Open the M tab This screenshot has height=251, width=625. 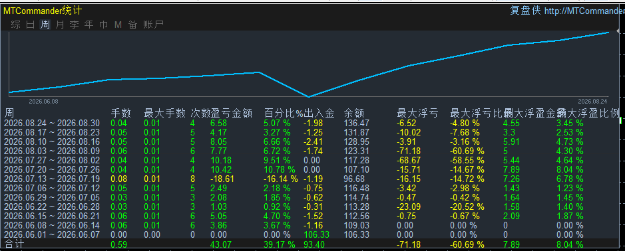coord(118,25)
